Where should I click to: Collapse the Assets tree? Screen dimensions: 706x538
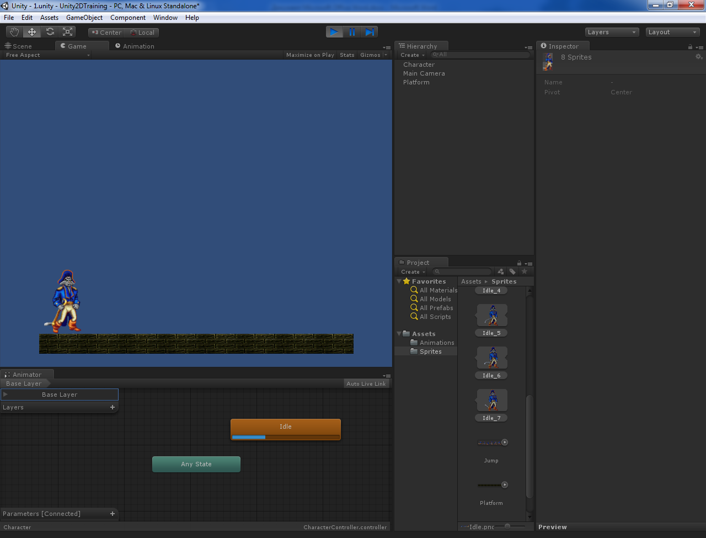(399, 334)
